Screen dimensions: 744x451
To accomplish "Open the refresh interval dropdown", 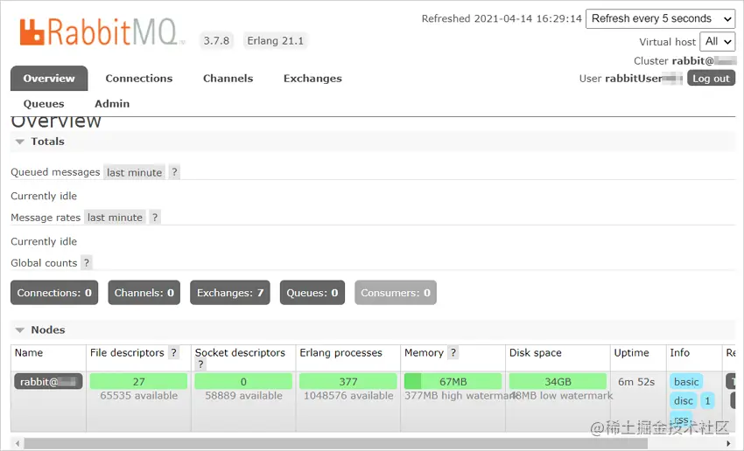I will [660, 19].
